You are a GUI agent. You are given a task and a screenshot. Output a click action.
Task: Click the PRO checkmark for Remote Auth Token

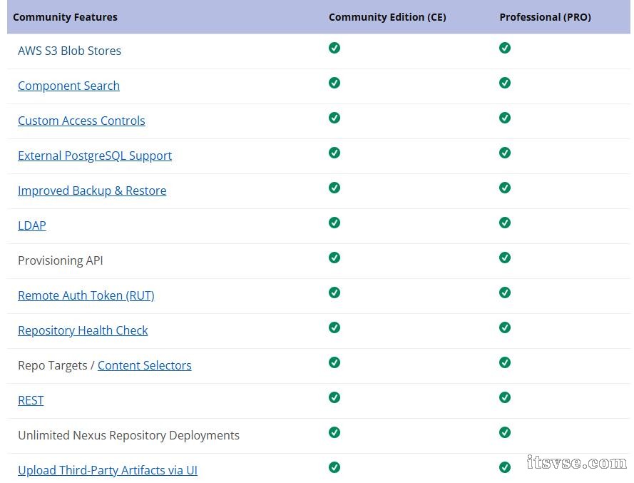point(505,293)
